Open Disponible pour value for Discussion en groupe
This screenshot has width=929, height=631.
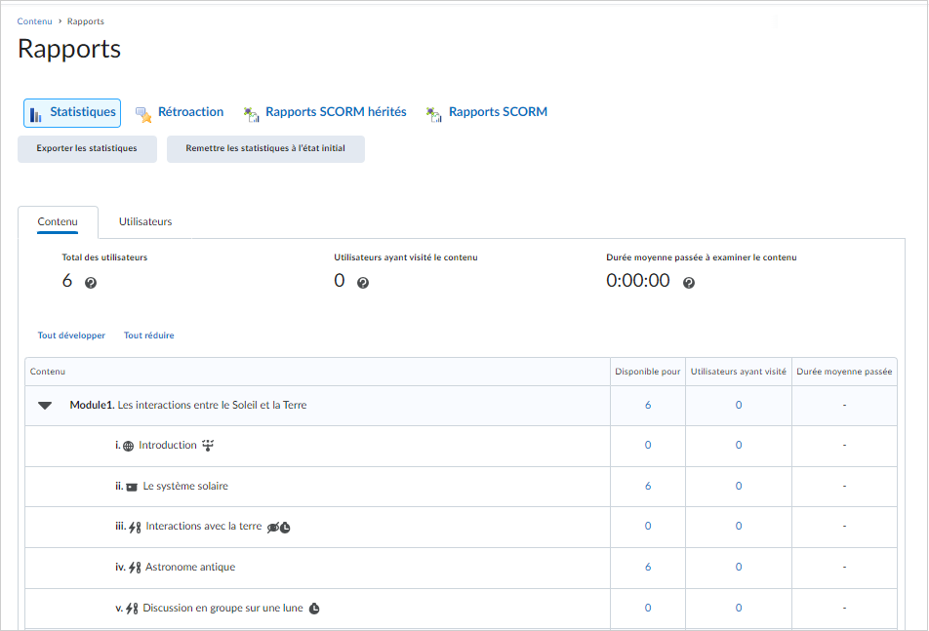pyautogui.click(x=648, y=608)
